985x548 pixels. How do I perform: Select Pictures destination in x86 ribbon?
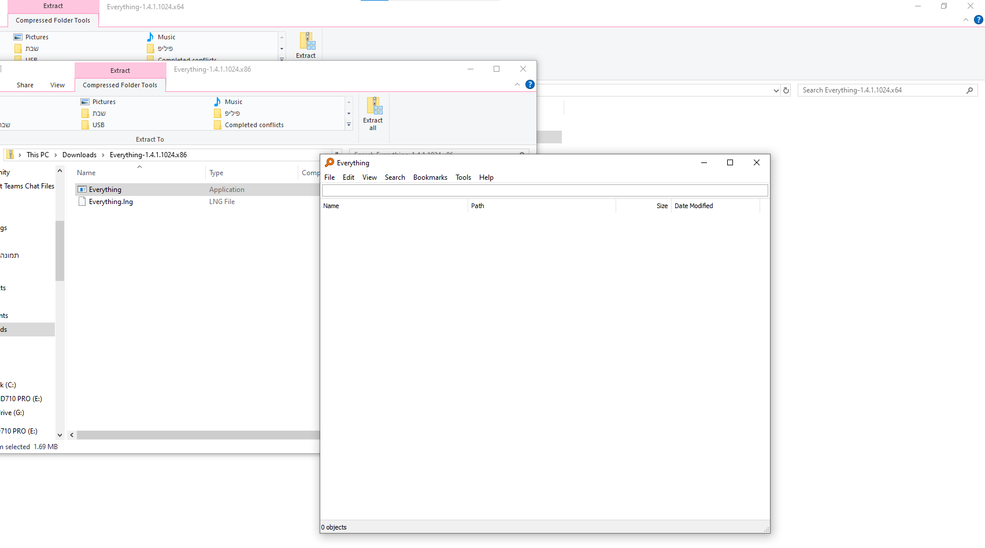(x=98, y=102)
